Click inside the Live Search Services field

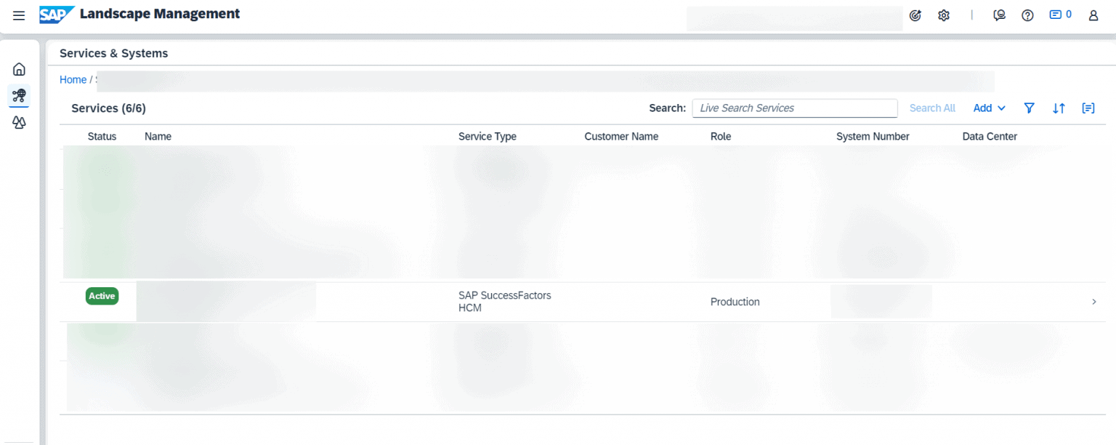[x=794, y=108]
